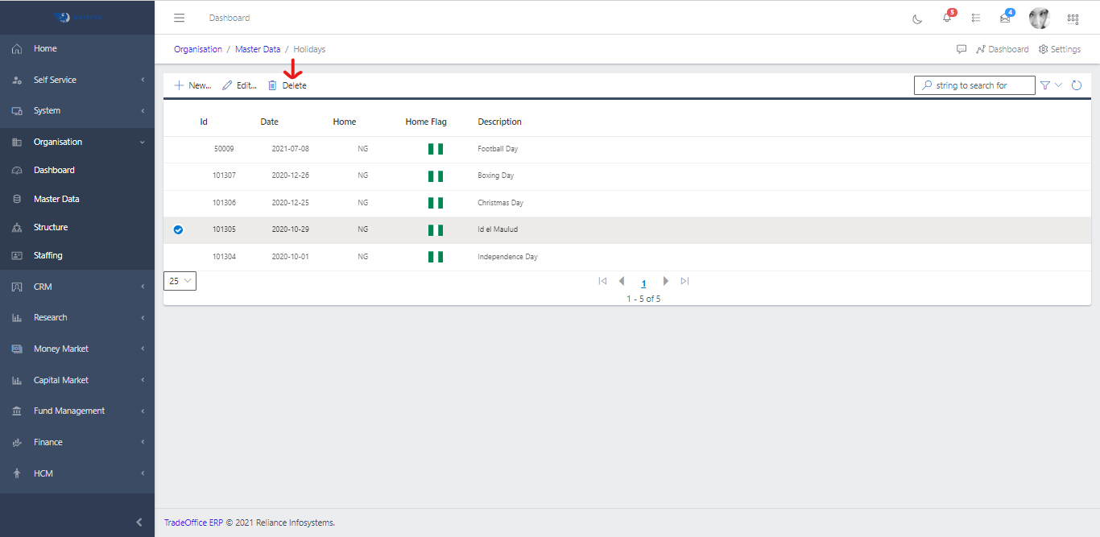The height and width of the screenshot is (537, 1100).
Task: Open Master Data in sidebar
Action: (56, 199)
